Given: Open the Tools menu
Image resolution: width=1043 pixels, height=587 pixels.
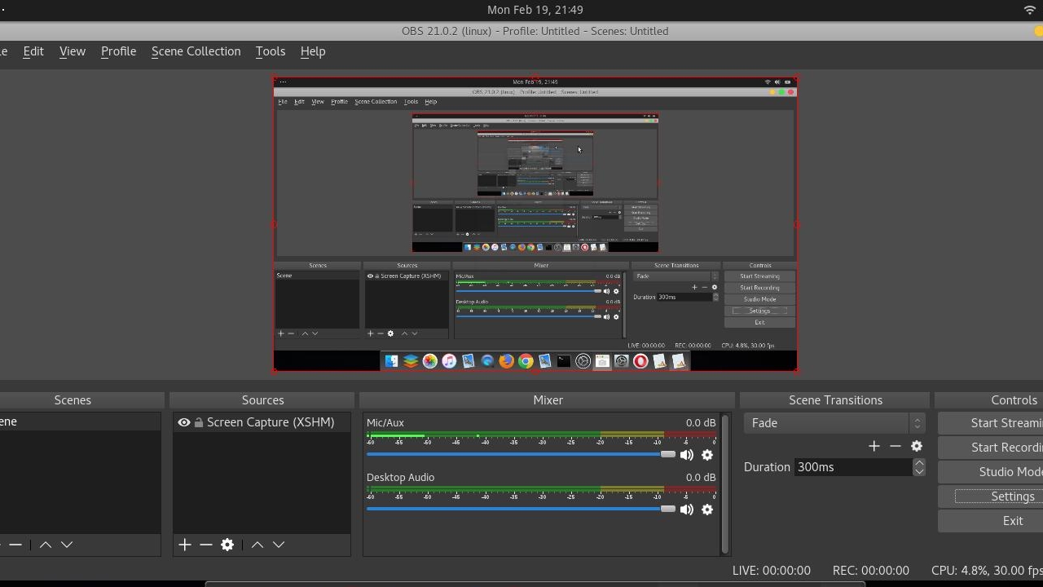Looking at the screenshot, I should coord(270,51).
